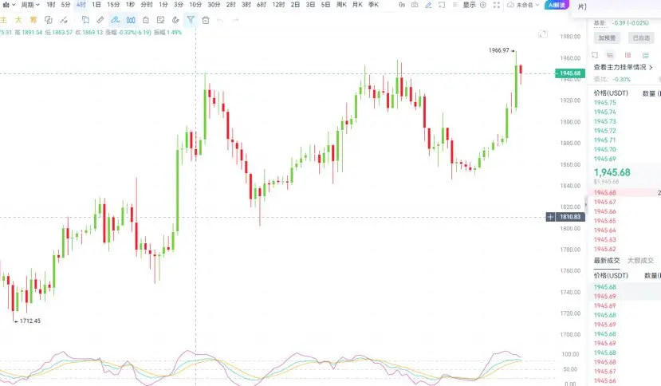Click the order book popout icon
The height and width of the screenshot is (386, 661).
595,55
